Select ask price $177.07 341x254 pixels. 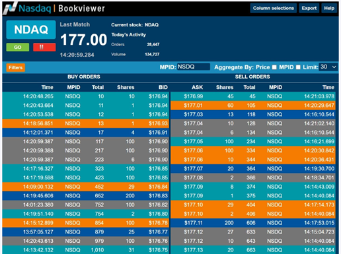point(194,169)
